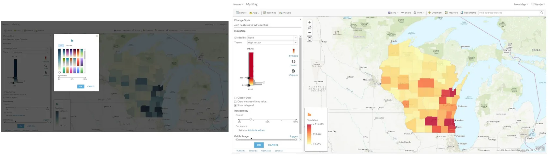Switch to the OUTLINE tab in symbol dialog
The image size is (548, 155).
coord(69,46)
